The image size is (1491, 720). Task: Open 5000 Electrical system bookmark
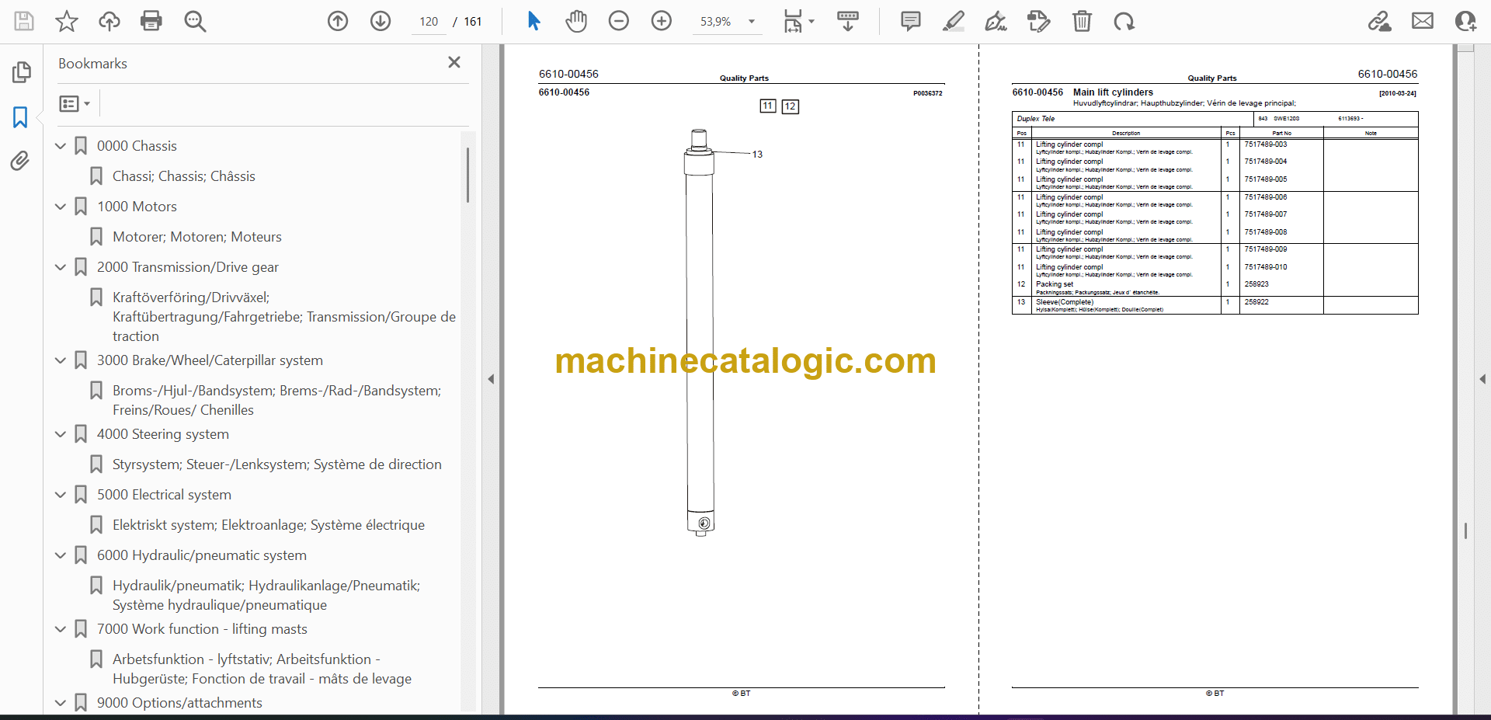tap(164, 495)
